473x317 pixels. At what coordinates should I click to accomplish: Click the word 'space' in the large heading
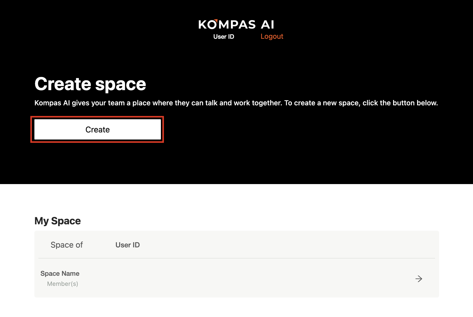pos(121,85)
